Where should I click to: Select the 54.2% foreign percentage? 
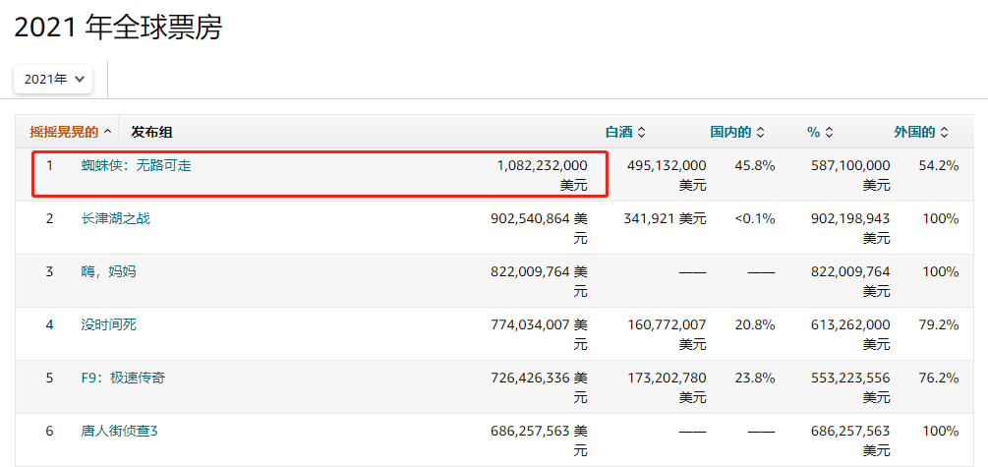pyautogui.click(x=939, y=166)
